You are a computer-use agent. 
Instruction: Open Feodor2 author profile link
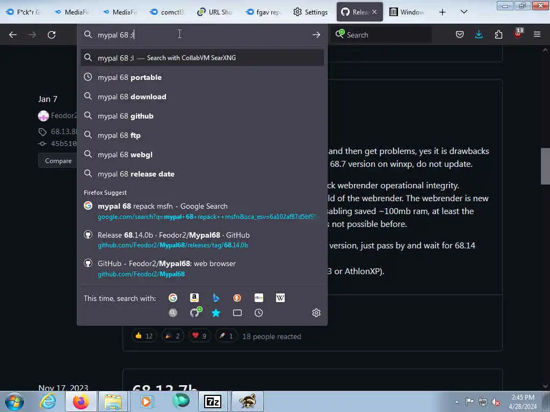64,115
